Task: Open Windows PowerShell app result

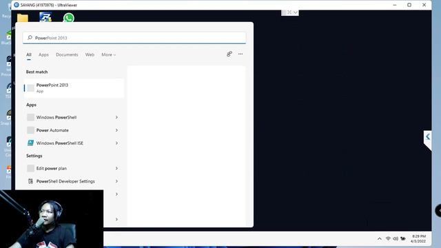Action: pyautogui.click(x=57, y=117)
